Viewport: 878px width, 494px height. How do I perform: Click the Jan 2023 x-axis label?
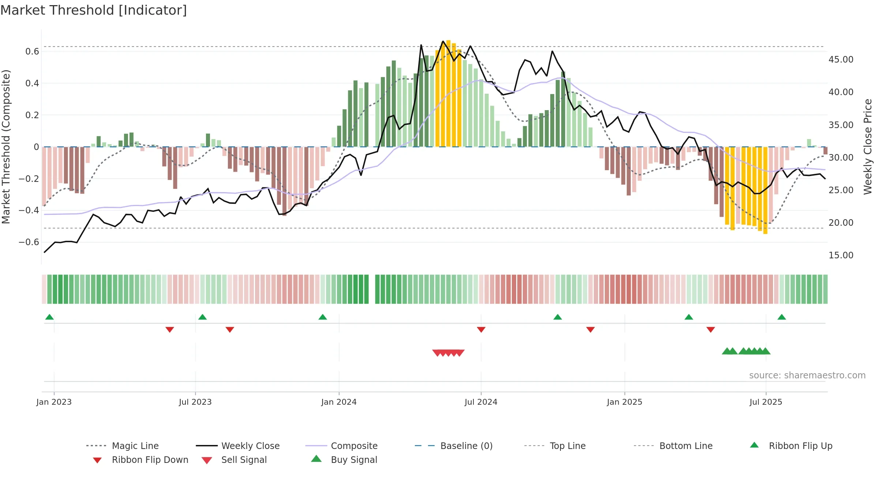tap(54, 402)
